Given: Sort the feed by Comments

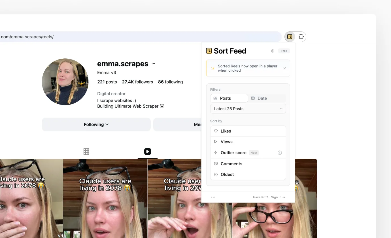Looking at the screenshot, I should coord(248,164).
